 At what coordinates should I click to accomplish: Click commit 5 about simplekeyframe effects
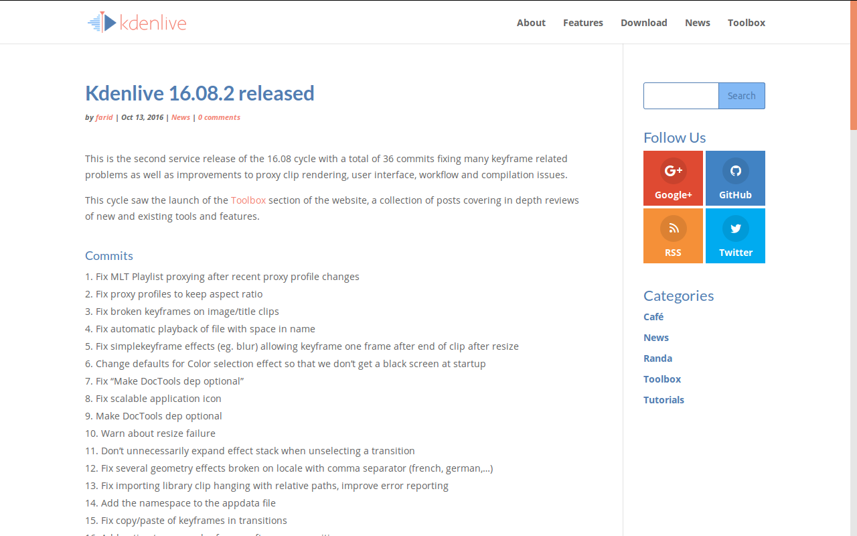302,346
